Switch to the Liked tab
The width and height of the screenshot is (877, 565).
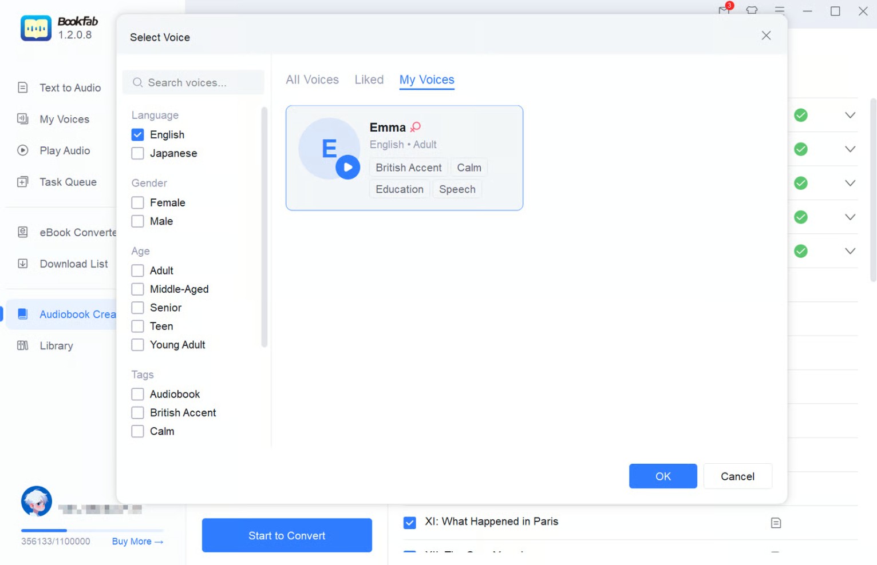click(369, 79)
